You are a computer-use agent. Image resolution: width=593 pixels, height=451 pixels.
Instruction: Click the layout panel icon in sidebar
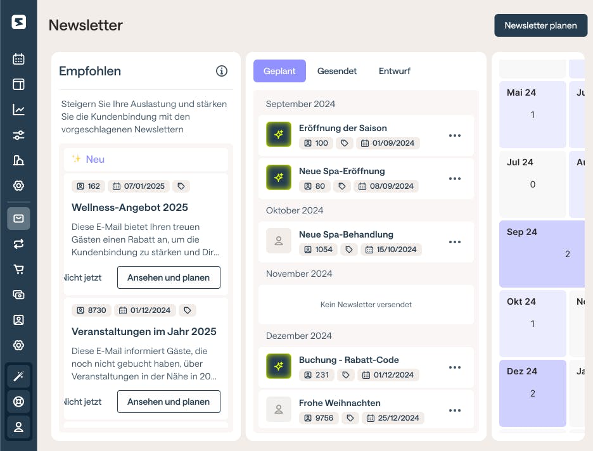18,84
